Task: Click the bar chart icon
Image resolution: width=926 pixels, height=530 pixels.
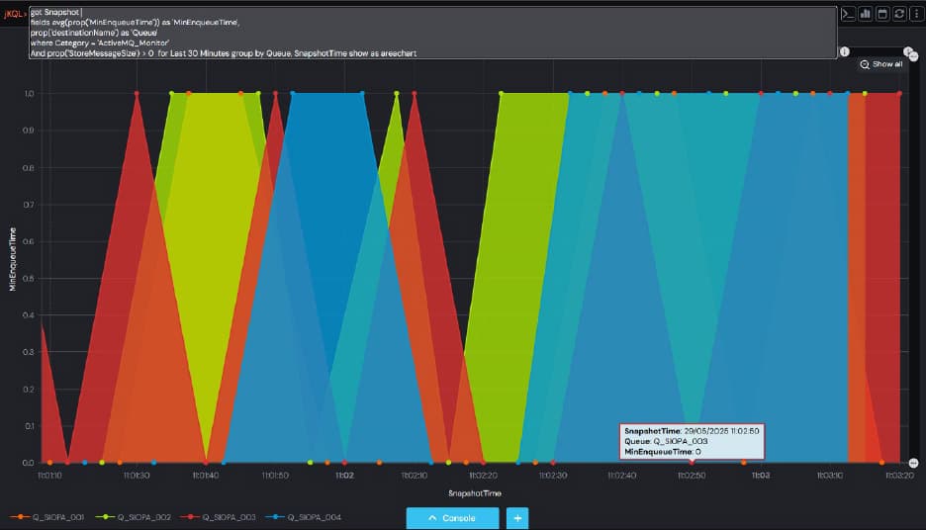Action: pyautogui.click(x=866, y=14)
